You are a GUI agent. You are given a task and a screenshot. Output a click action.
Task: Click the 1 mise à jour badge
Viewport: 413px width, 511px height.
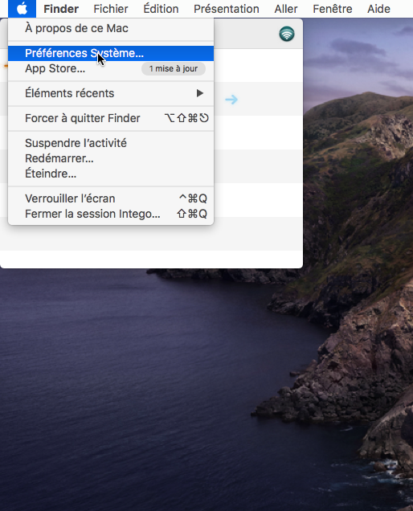coord(173,69)
